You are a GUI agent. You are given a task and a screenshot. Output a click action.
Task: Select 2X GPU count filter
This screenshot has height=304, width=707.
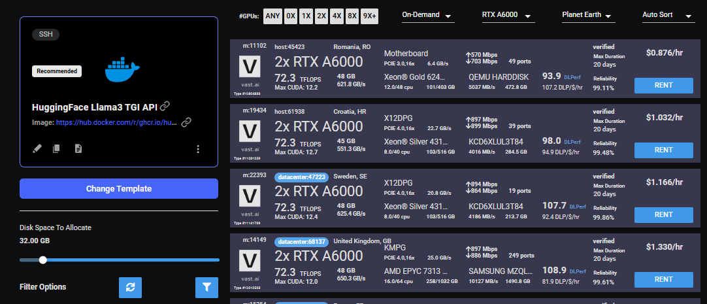(321, 16)
